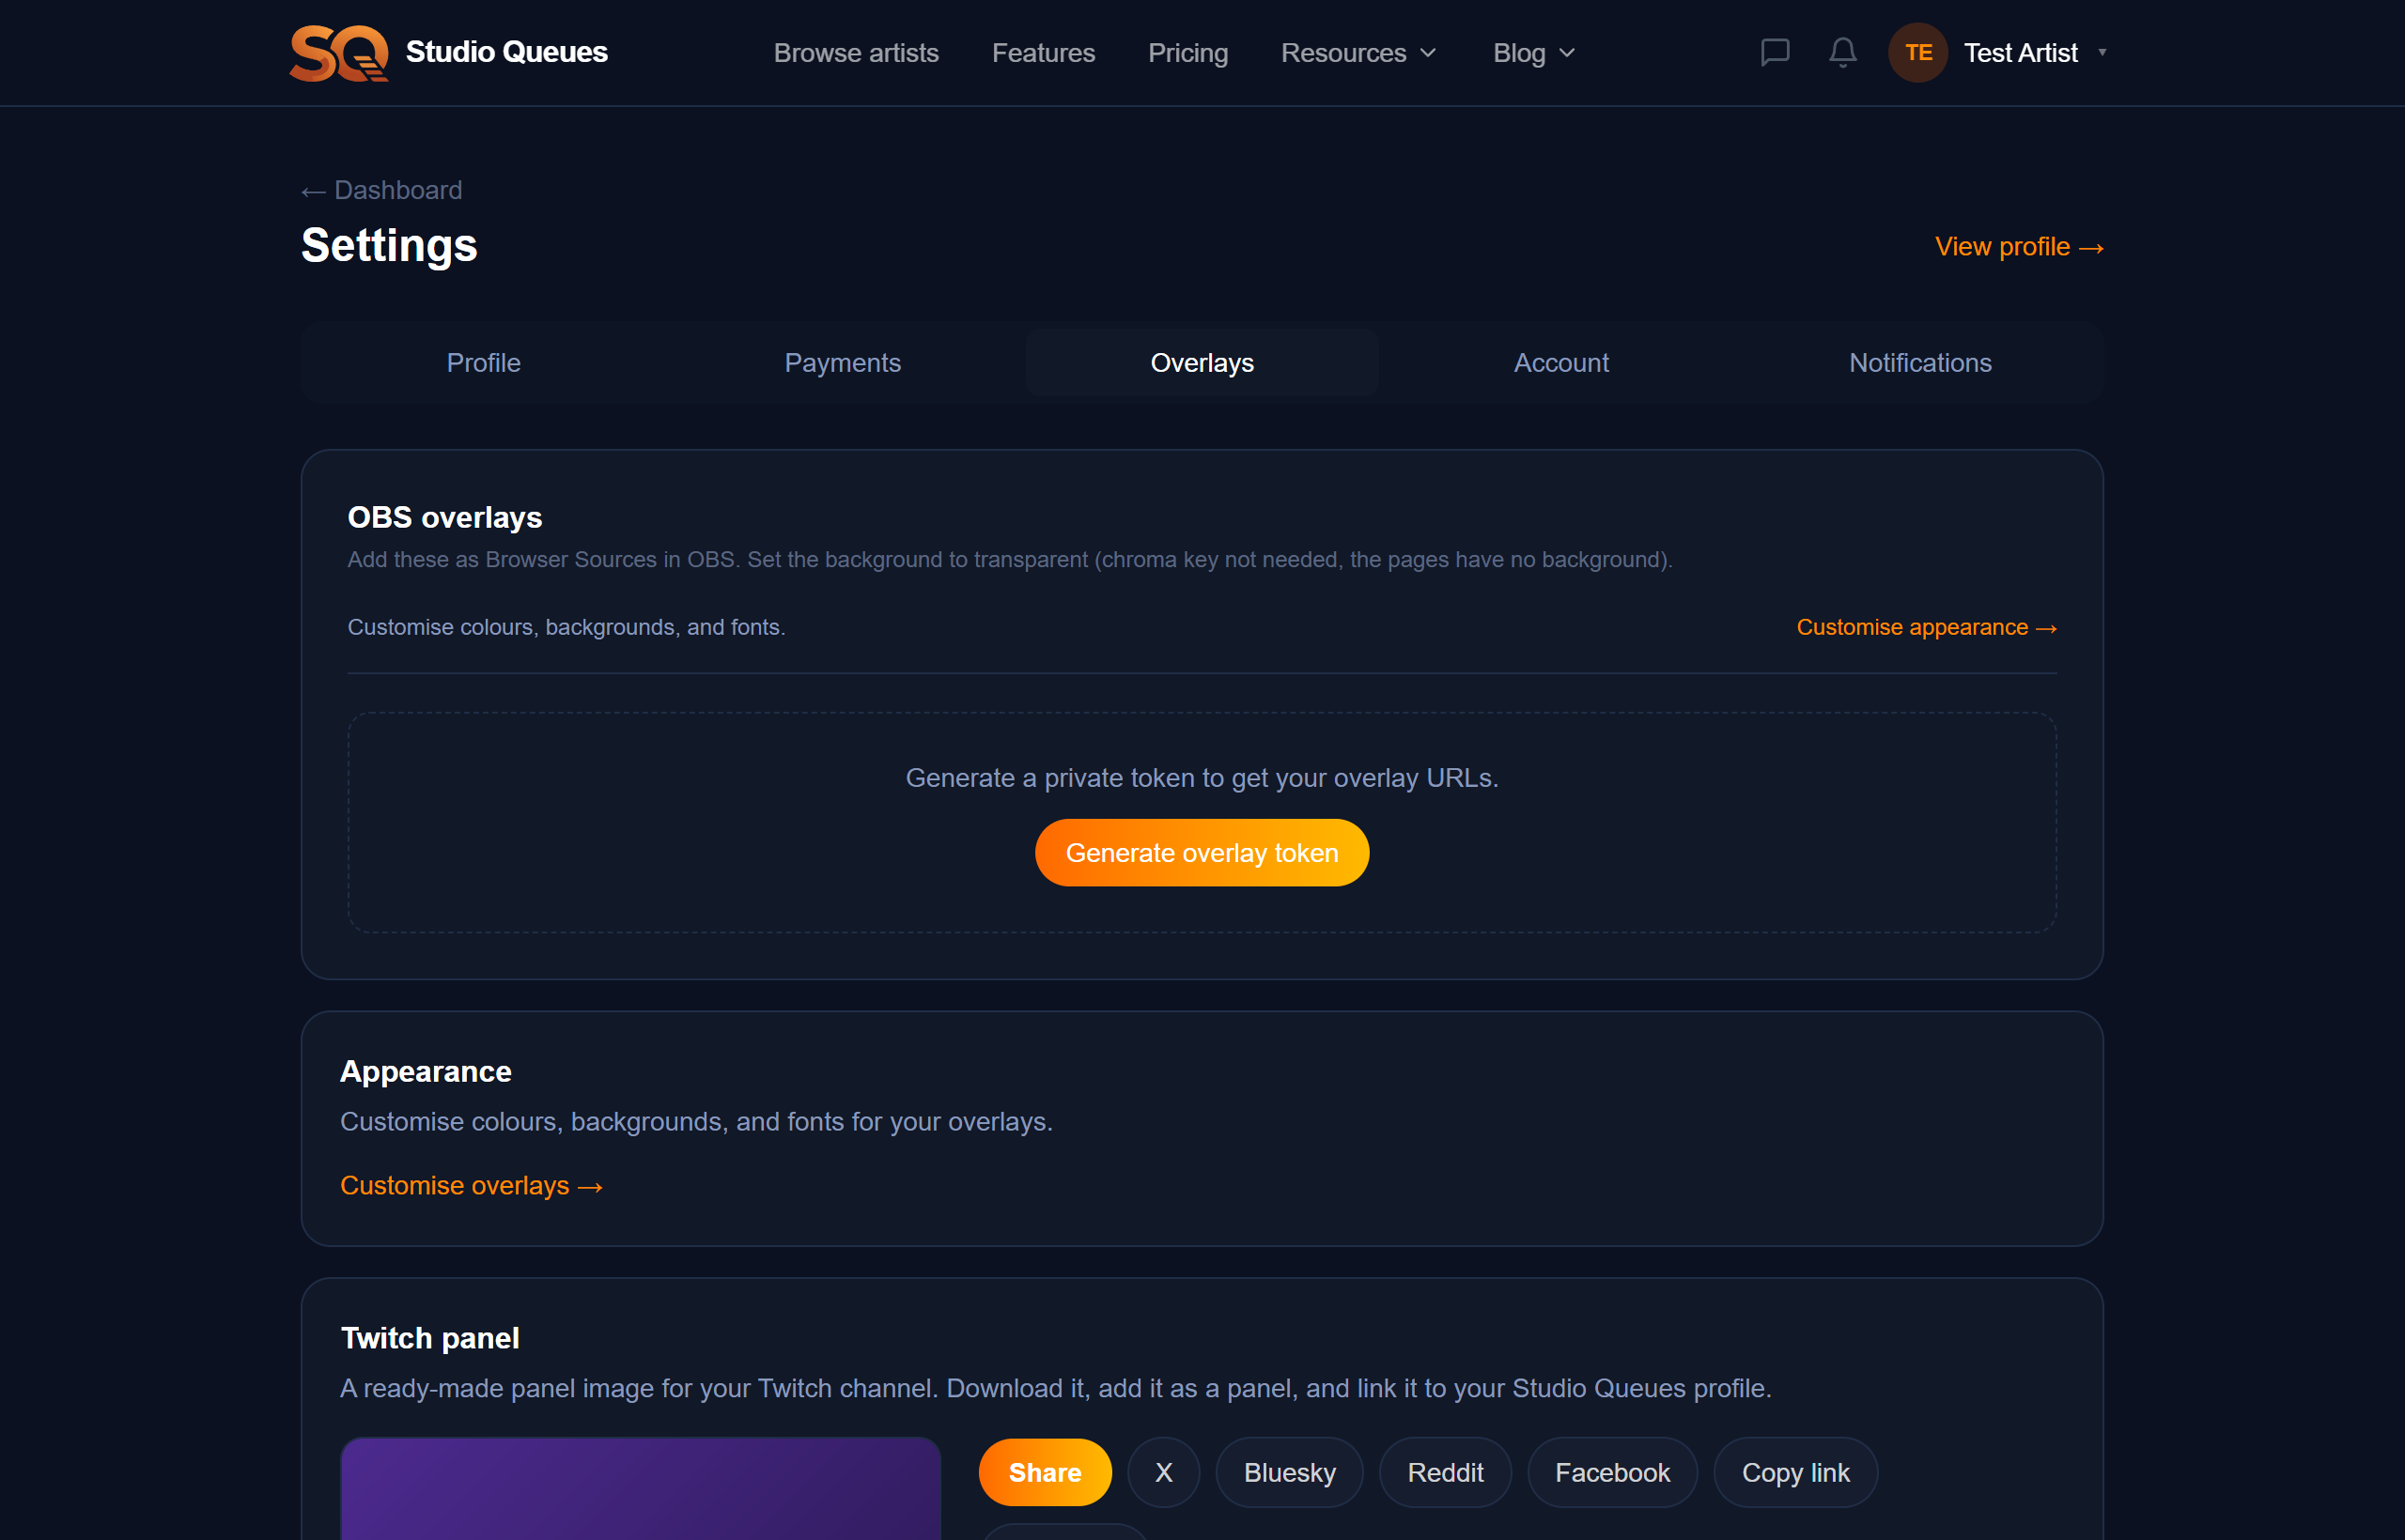Screen dimensions: 2405x1540
Task: Open Customise overlays link
Action: [x=472, y=1186]
